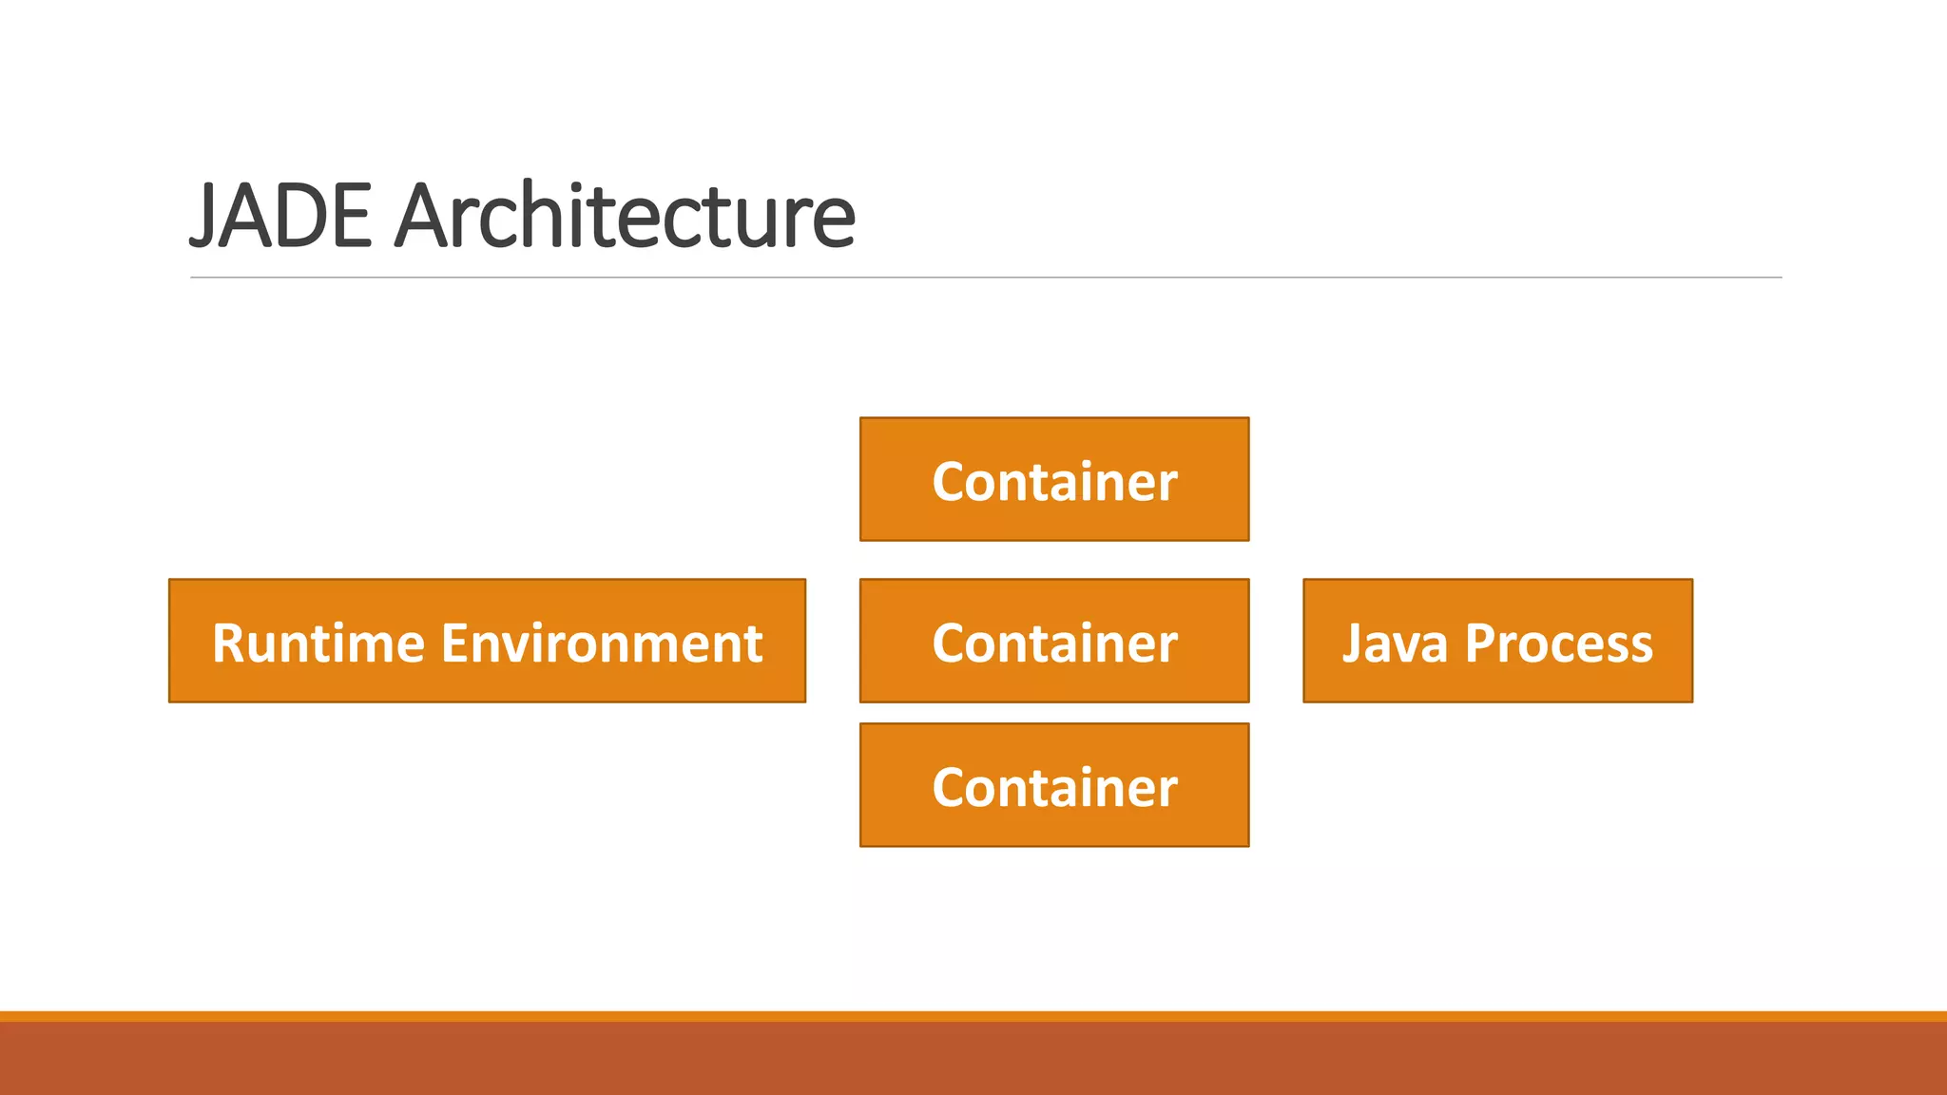1947x1095 pixels.
Task: Select the middle Container box
Action: pyautogui.click(x=1054, y=641)
